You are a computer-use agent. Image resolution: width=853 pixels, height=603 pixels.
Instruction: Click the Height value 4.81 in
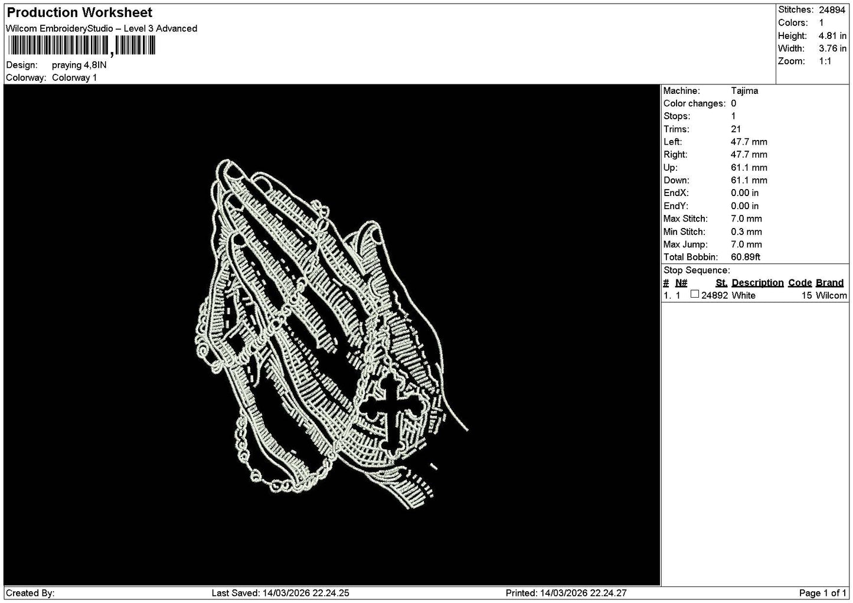click(x=832, y=35)
